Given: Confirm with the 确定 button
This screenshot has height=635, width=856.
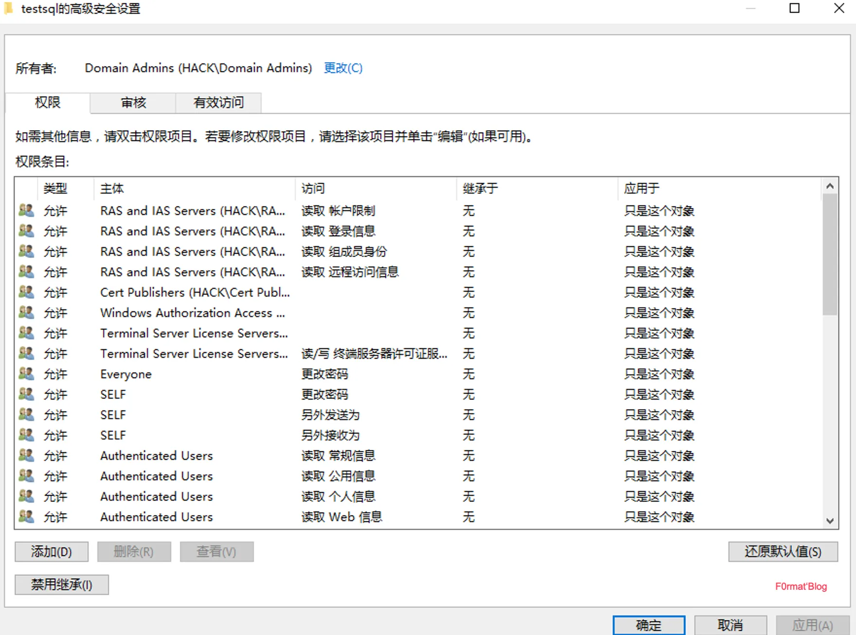Looking at the screenshot, I should coord(648,625).
